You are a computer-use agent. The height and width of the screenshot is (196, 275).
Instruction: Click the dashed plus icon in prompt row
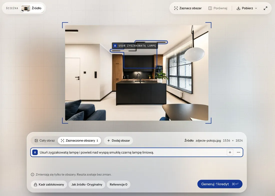(230, 152)
